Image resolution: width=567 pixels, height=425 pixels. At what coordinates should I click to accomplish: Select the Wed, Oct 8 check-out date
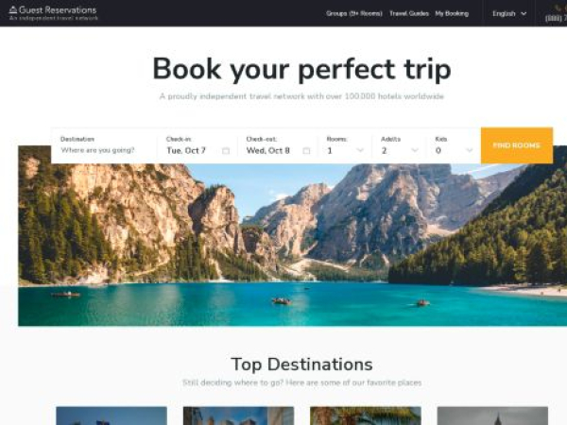pos(268,150)
